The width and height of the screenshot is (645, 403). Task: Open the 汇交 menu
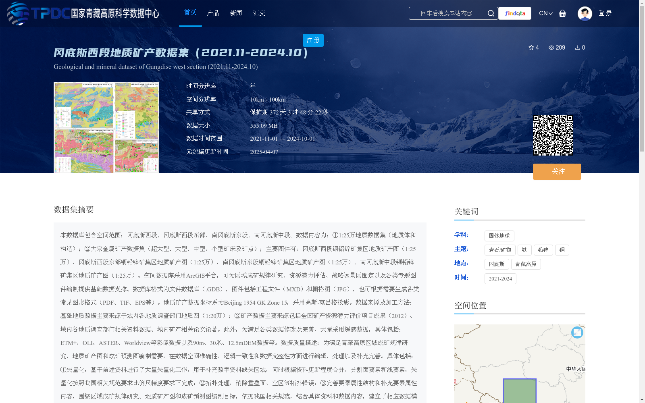259,13
